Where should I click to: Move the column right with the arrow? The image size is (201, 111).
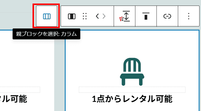pyautogui.click(x=104, y=16)
